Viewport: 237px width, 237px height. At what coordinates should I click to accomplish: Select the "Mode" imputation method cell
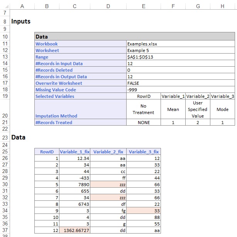[222, 109]
